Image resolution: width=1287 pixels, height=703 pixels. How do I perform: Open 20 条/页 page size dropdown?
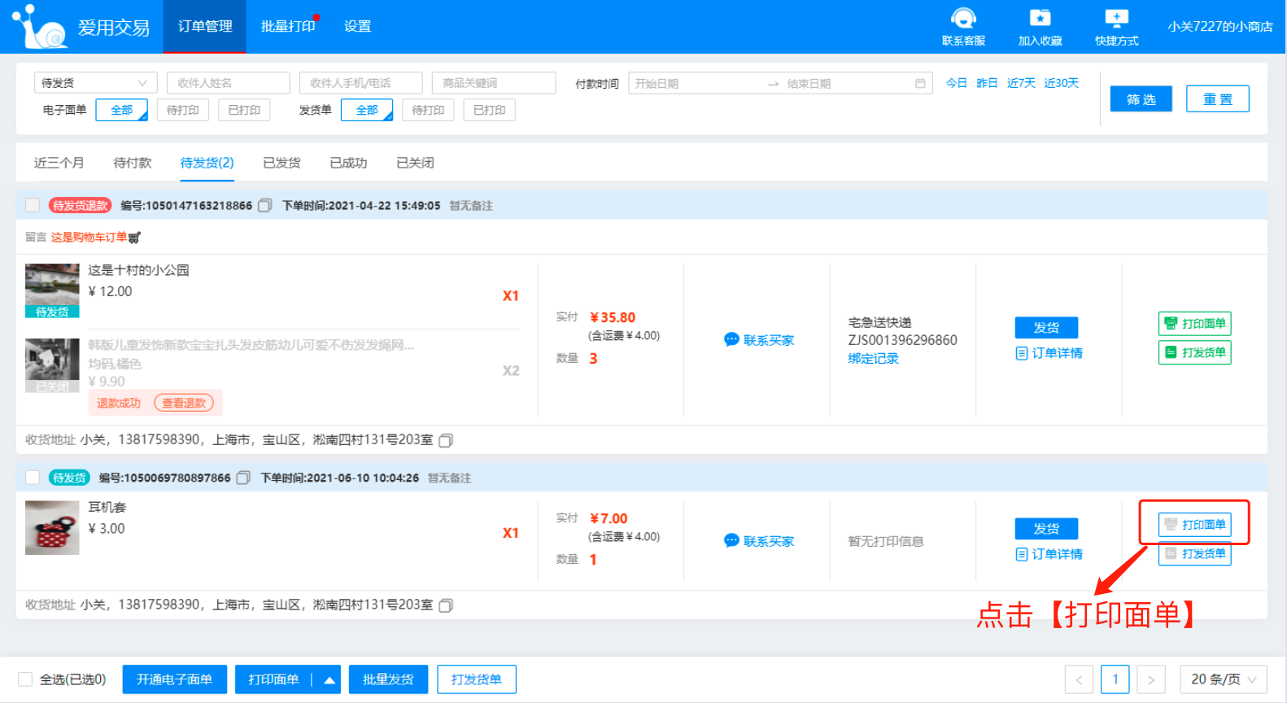tap(1224, 679)
